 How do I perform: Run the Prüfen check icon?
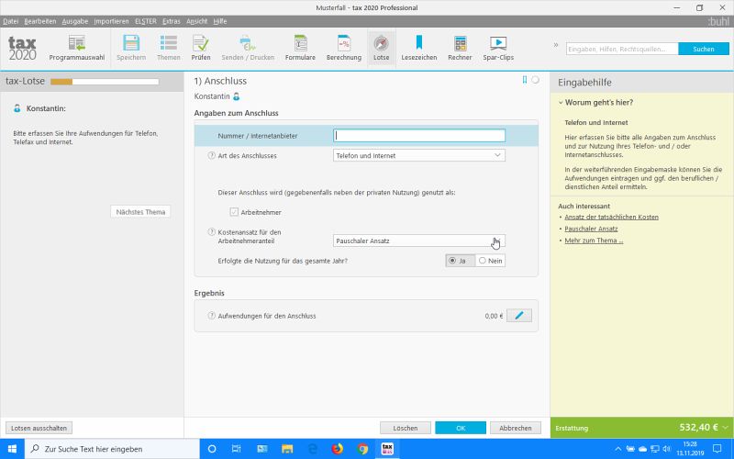click(x=201, y=48)
